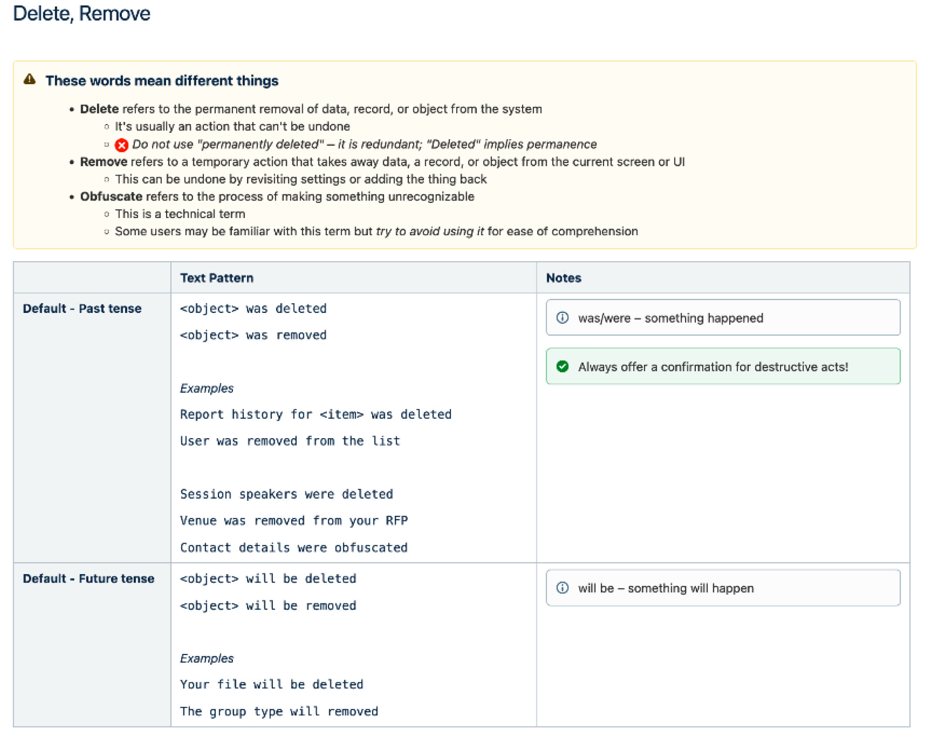Screen dimensions: 932x736
Task: Click the 'Your file will be deleted' example
Action: coord(271,684)
